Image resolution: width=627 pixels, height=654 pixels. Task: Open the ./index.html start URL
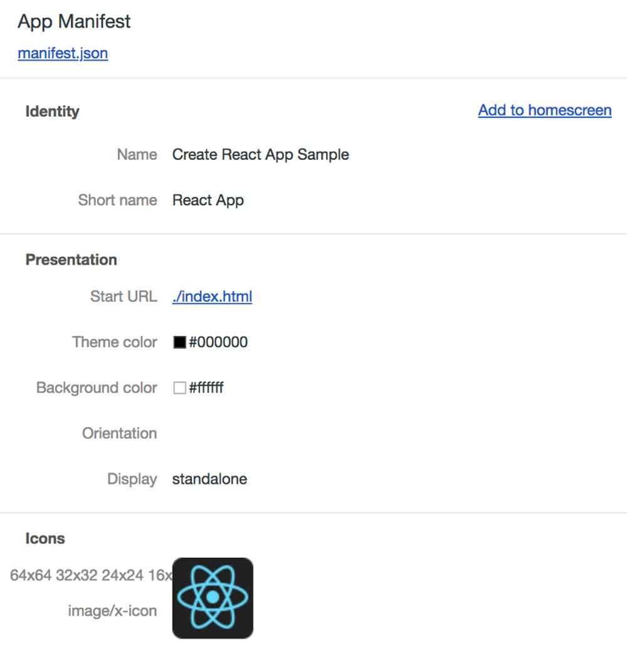click(213, 297)
